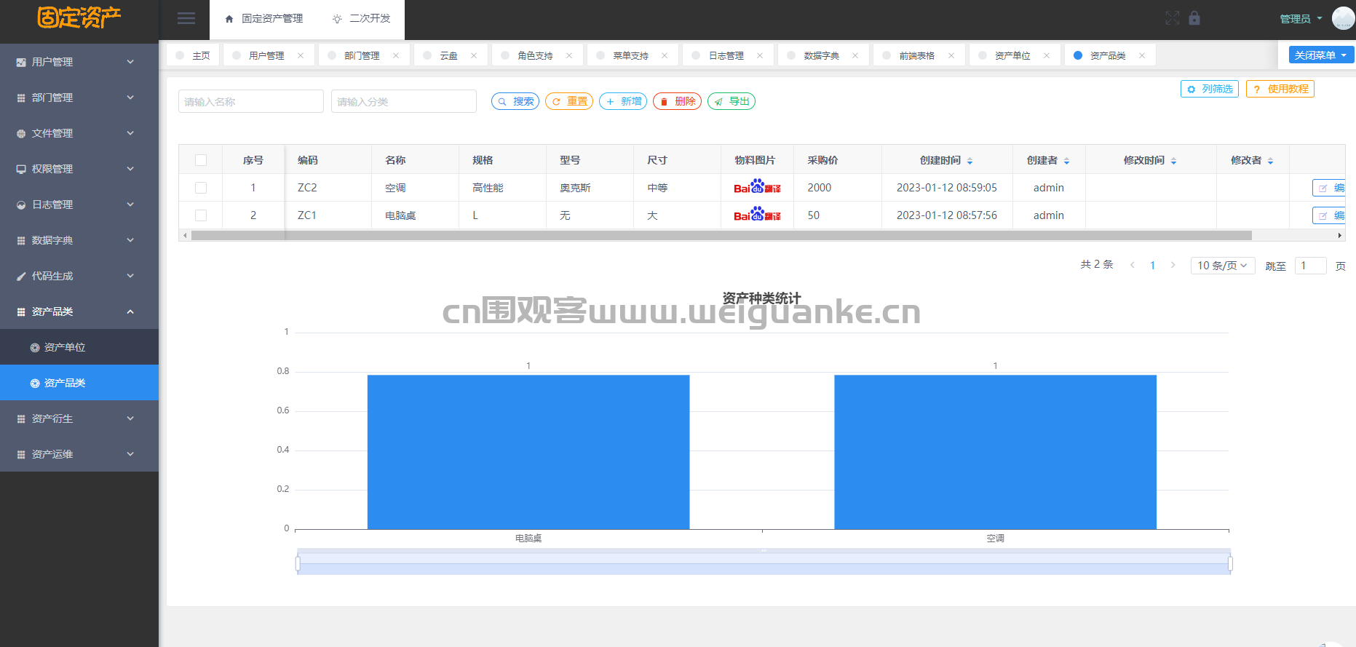Switch to the 数据字典 tab
Viewport: 1356px width, 647px height.
(x=821, y=55)
